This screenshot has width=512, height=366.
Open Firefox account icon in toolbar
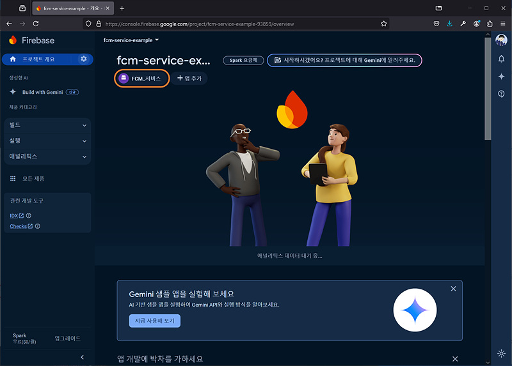[x=476, y=24]
